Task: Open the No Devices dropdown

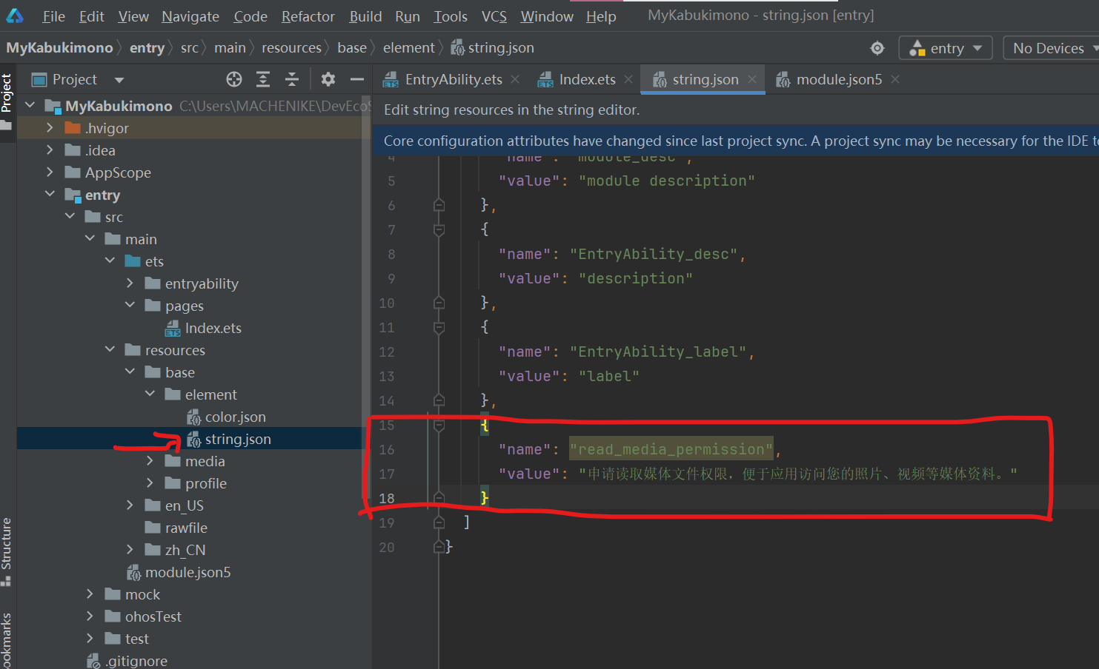Action: pos(1051,48)
